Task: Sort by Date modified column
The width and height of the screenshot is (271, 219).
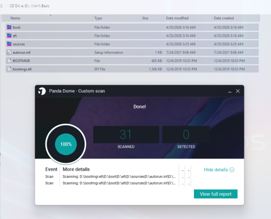Action: [x=188, y=18]
